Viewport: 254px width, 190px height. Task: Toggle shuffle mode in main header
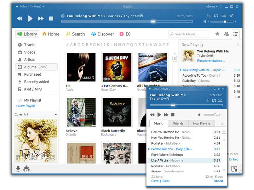point(224,16)
